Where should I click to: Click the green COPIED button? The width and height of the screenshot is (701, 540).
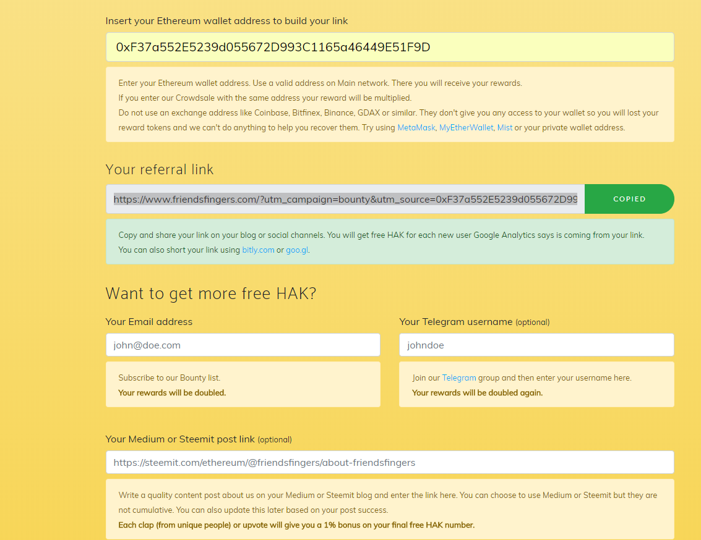click(629, 199)
